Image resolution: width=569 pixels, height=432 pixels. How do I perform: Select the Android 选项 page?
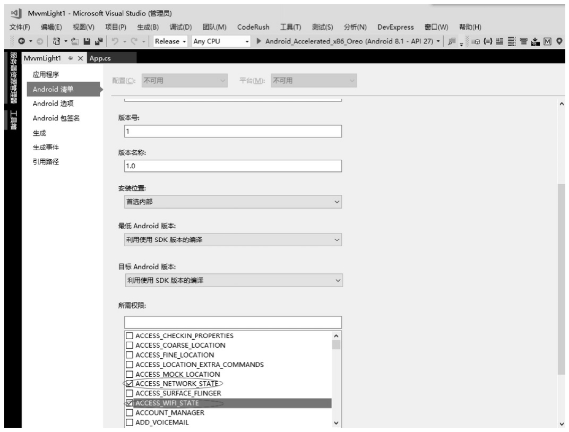click(x=53, y=103)
